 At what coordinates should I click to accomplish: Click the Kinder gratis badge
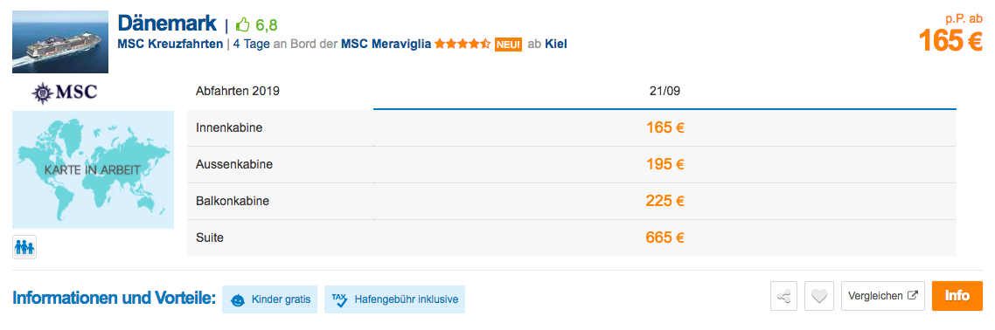click(269, 299)
